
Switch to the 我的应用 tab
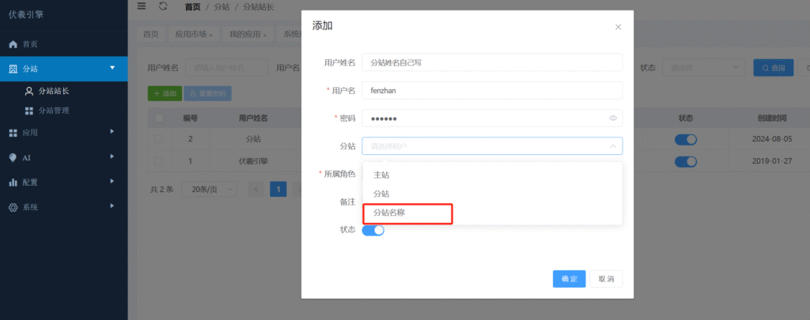tap(248, 34)
